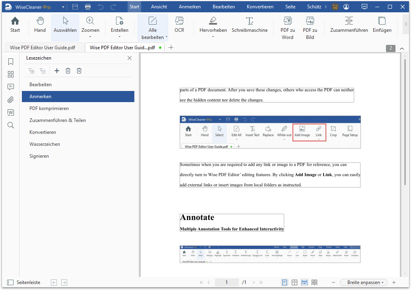411x290 pixels.
Task: Redo the action in title bar
Action: click(x=113, y=7)
